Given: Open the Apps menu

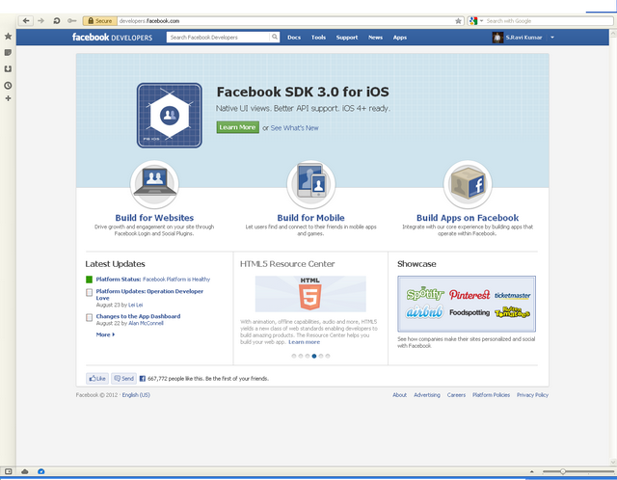Looking at the screenshot, I should [400, 38].
